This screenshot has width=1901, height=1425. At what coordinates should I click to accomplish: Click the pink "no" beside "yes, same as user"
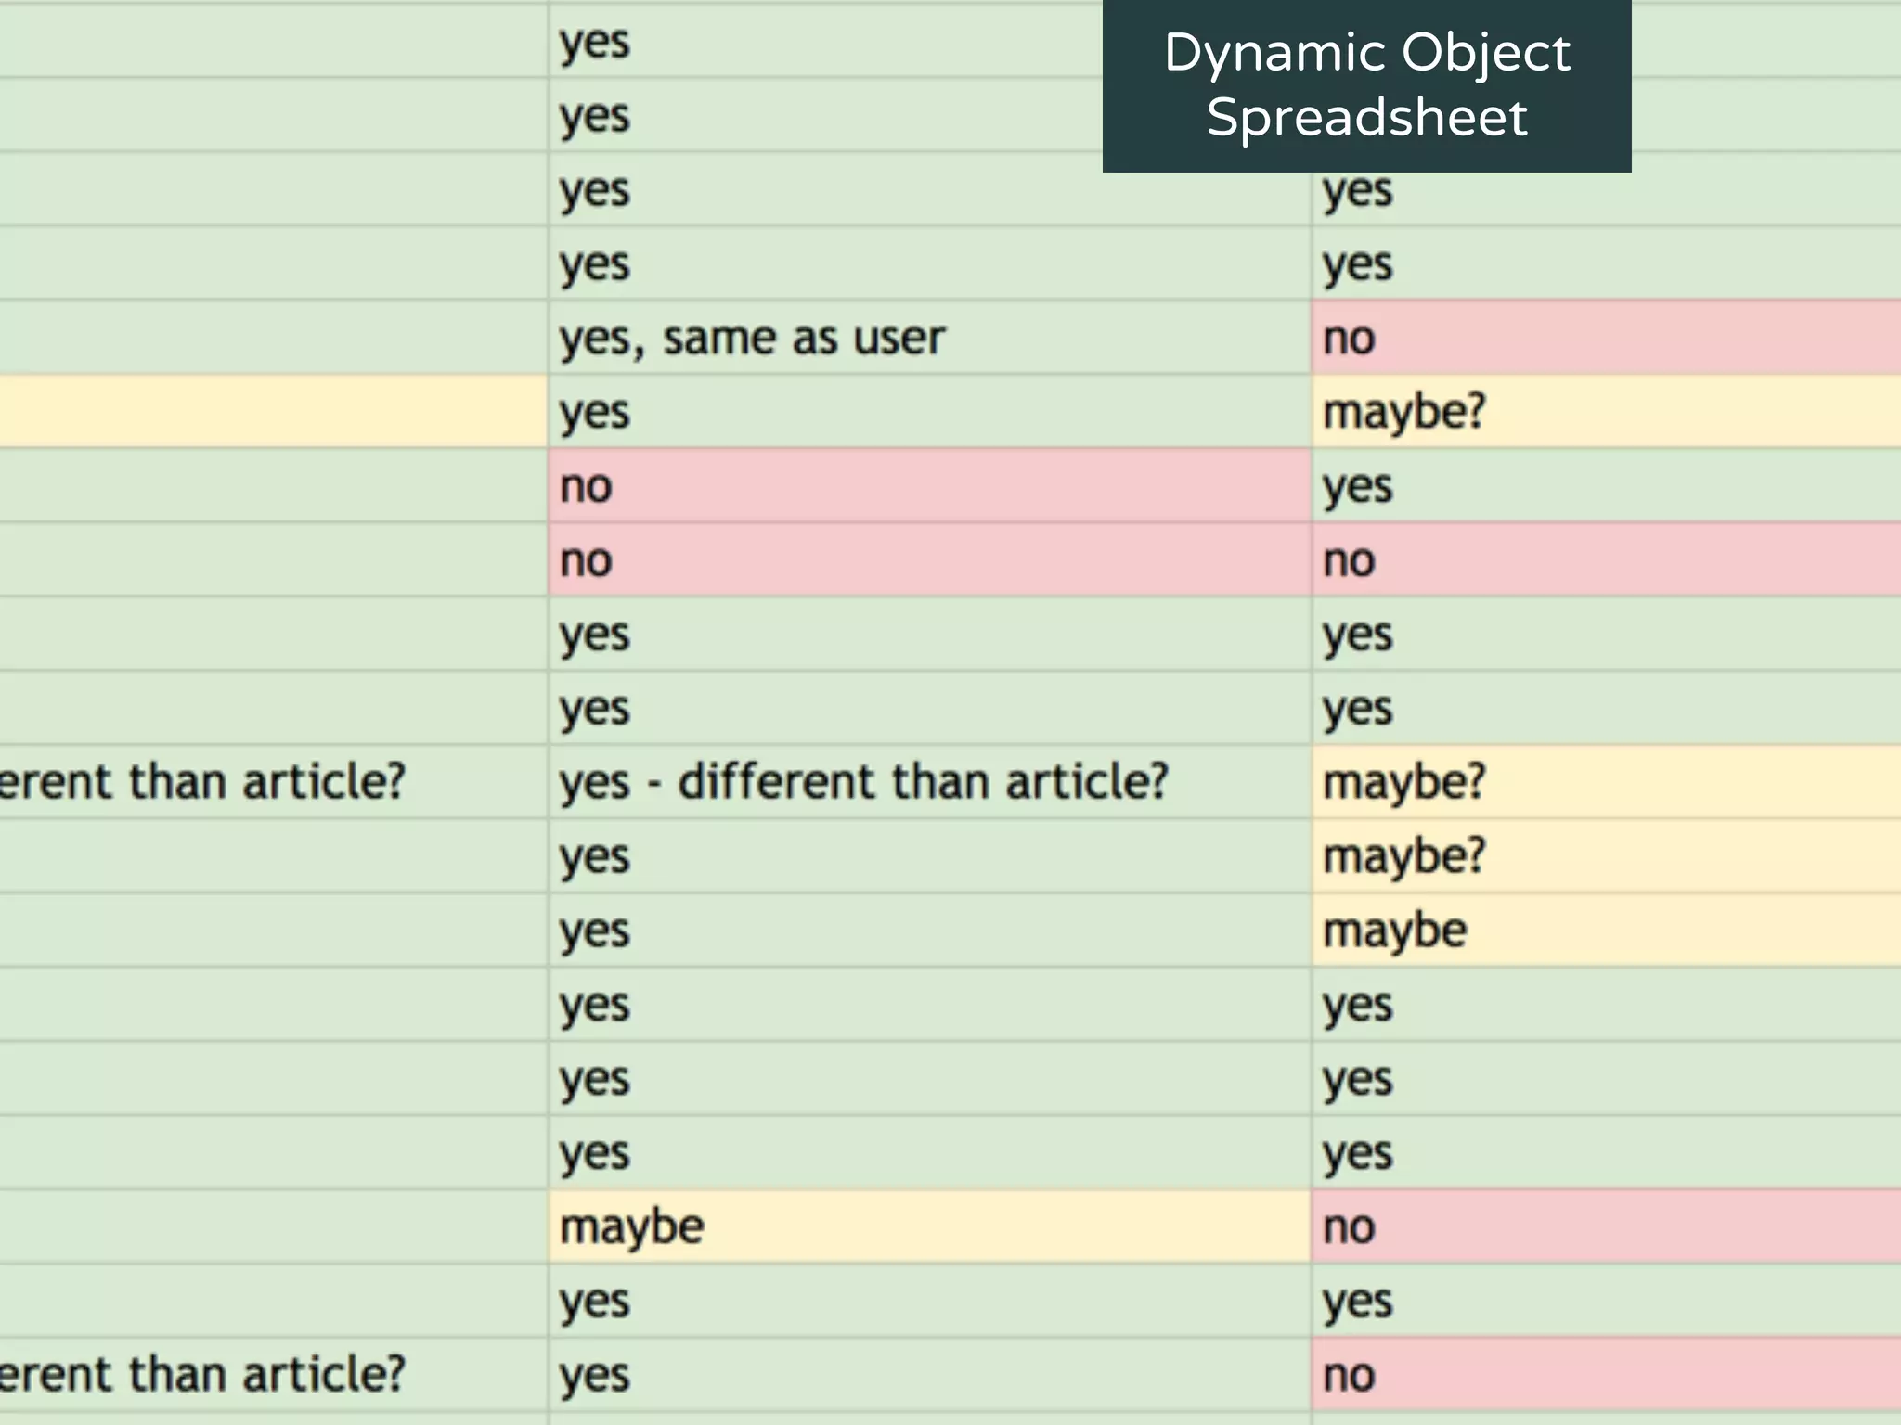(1607, 337)
